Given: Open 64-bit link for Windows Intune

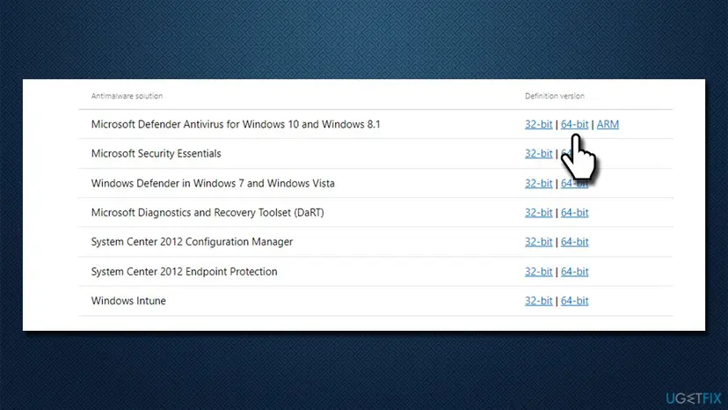Looking at the screenshot, I should pyautogui.click(x=574, y=301).
